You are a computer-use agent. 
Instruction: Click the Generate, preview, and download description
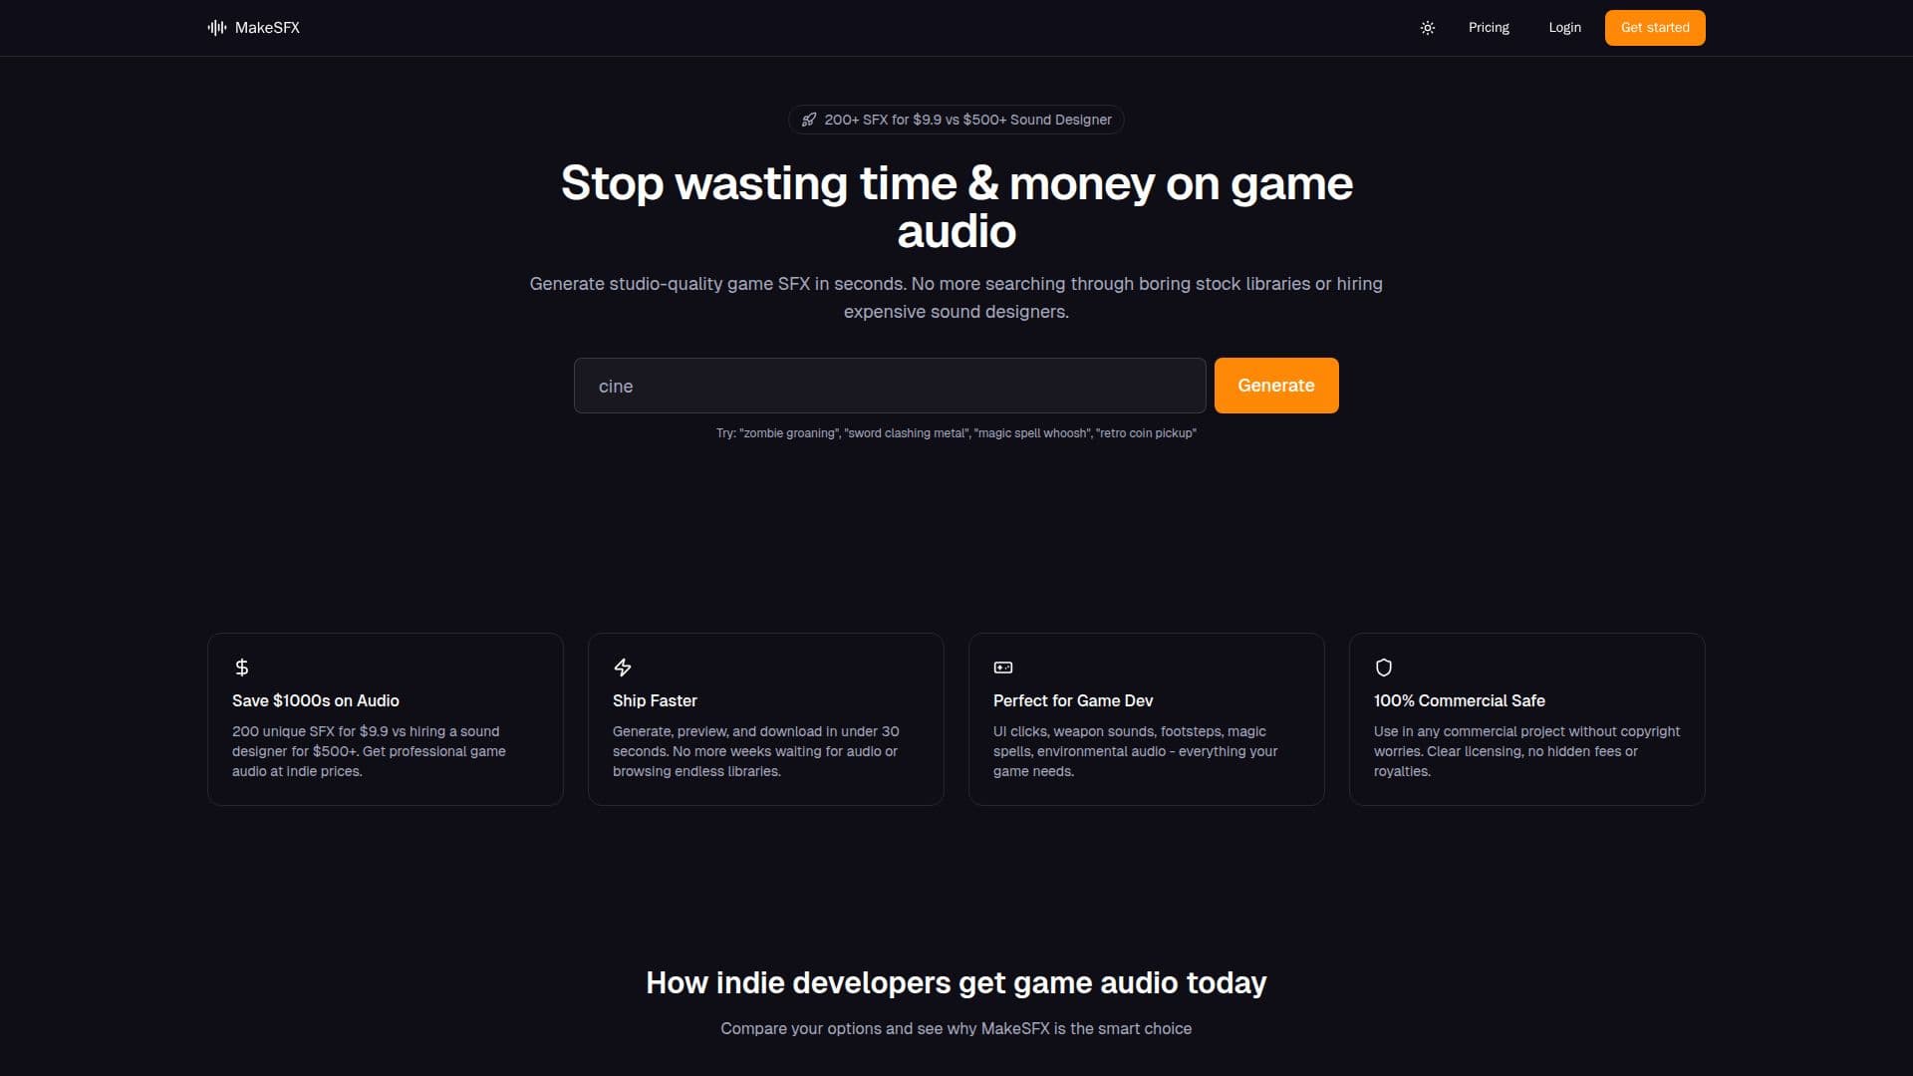pos(756,751)
